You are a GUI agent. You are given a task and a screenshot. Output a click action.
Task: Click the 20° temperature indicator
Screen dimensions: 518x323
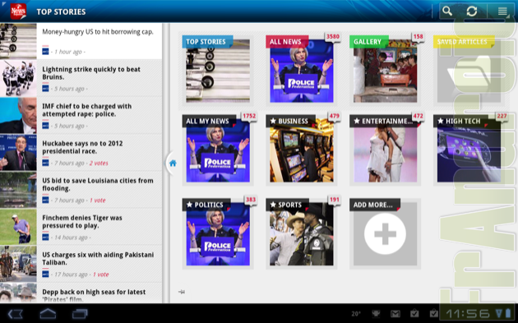(x=356, y=314)
